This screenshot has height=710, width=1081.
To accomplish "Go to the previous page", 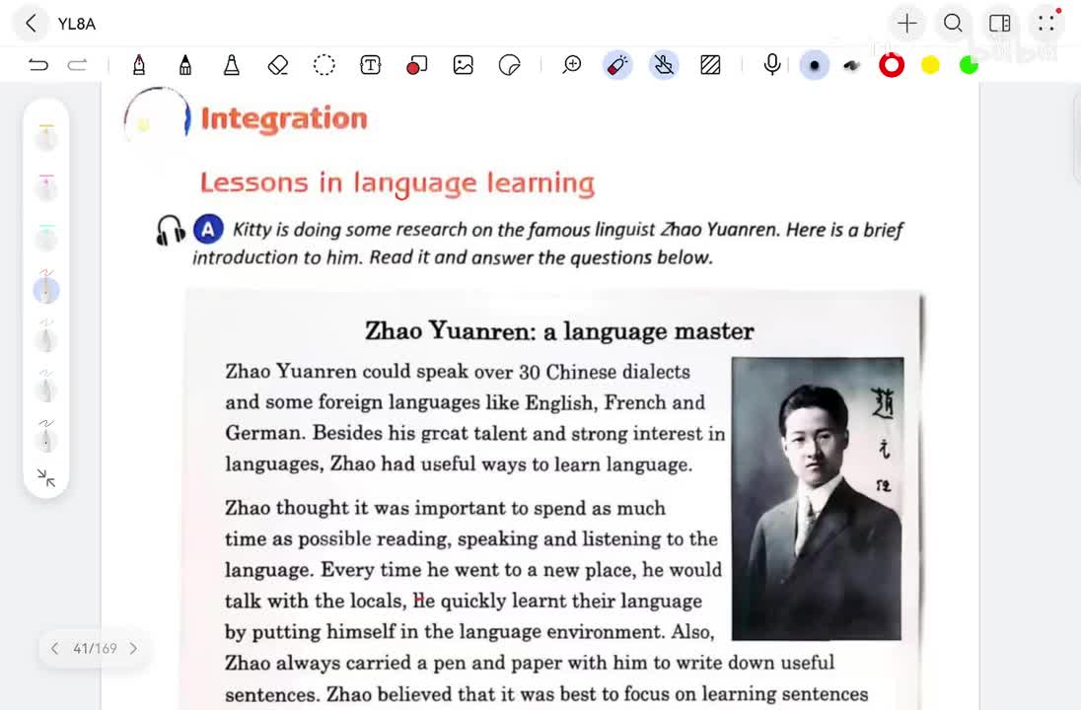I will click(55, 648).
